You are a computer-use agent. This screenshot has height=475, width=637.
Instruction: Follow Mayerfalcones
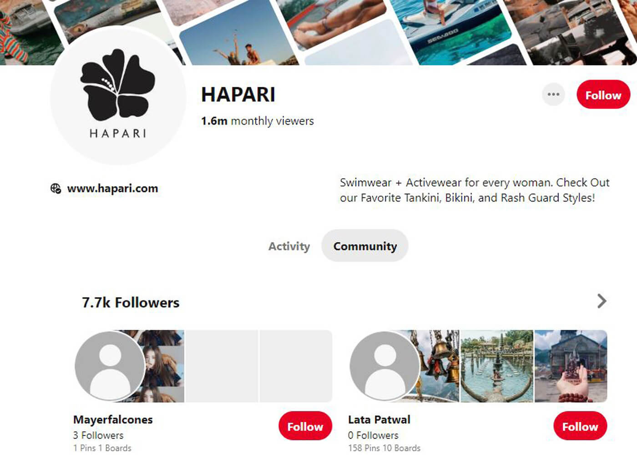(x=305, y=426)
